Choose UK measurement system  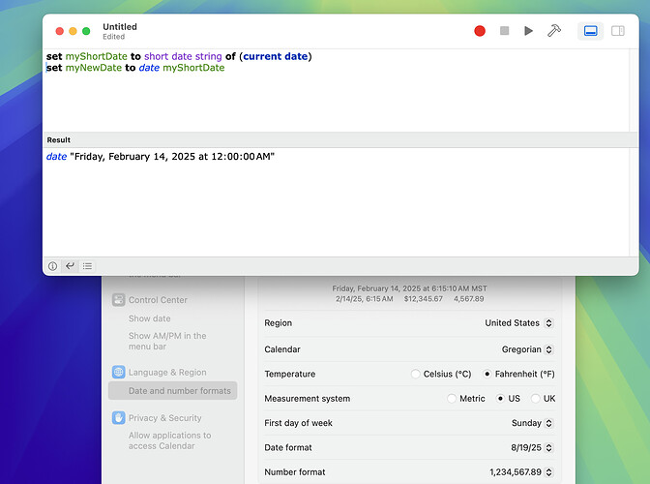(535, 399)
